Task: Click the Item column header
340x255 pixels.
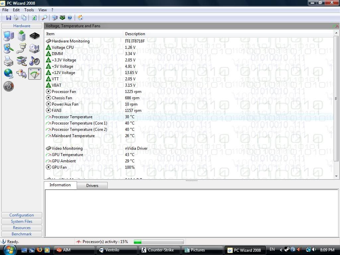Action: pyautogui.click(x=50, y=34)
